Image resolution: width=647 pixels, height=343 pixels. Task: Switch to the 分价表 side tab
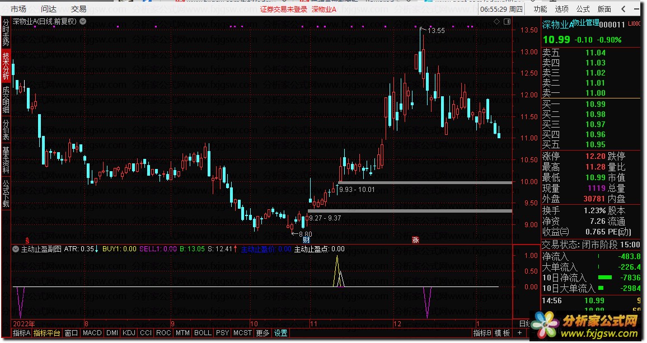click(x=6, y=130)
